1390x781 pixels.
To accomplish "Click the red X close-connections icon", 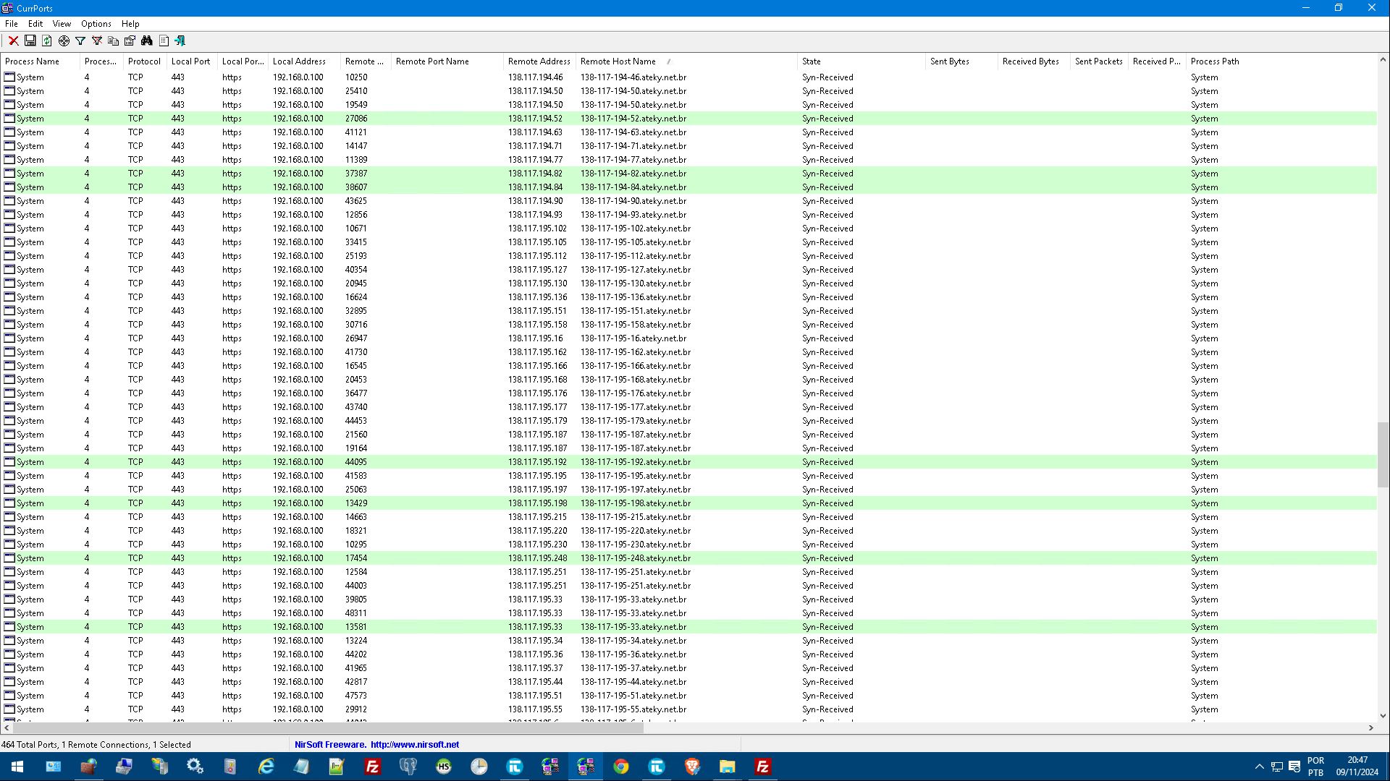I will click(13, 41).
